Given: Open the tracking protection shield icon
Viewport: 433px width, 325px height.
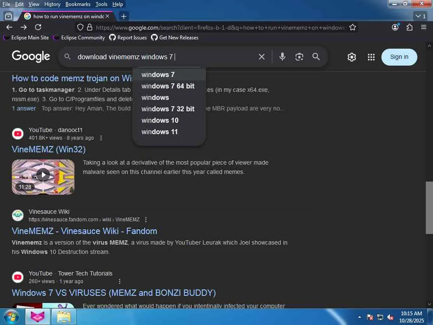Looking at the screenshot, I should pos(80,27).
